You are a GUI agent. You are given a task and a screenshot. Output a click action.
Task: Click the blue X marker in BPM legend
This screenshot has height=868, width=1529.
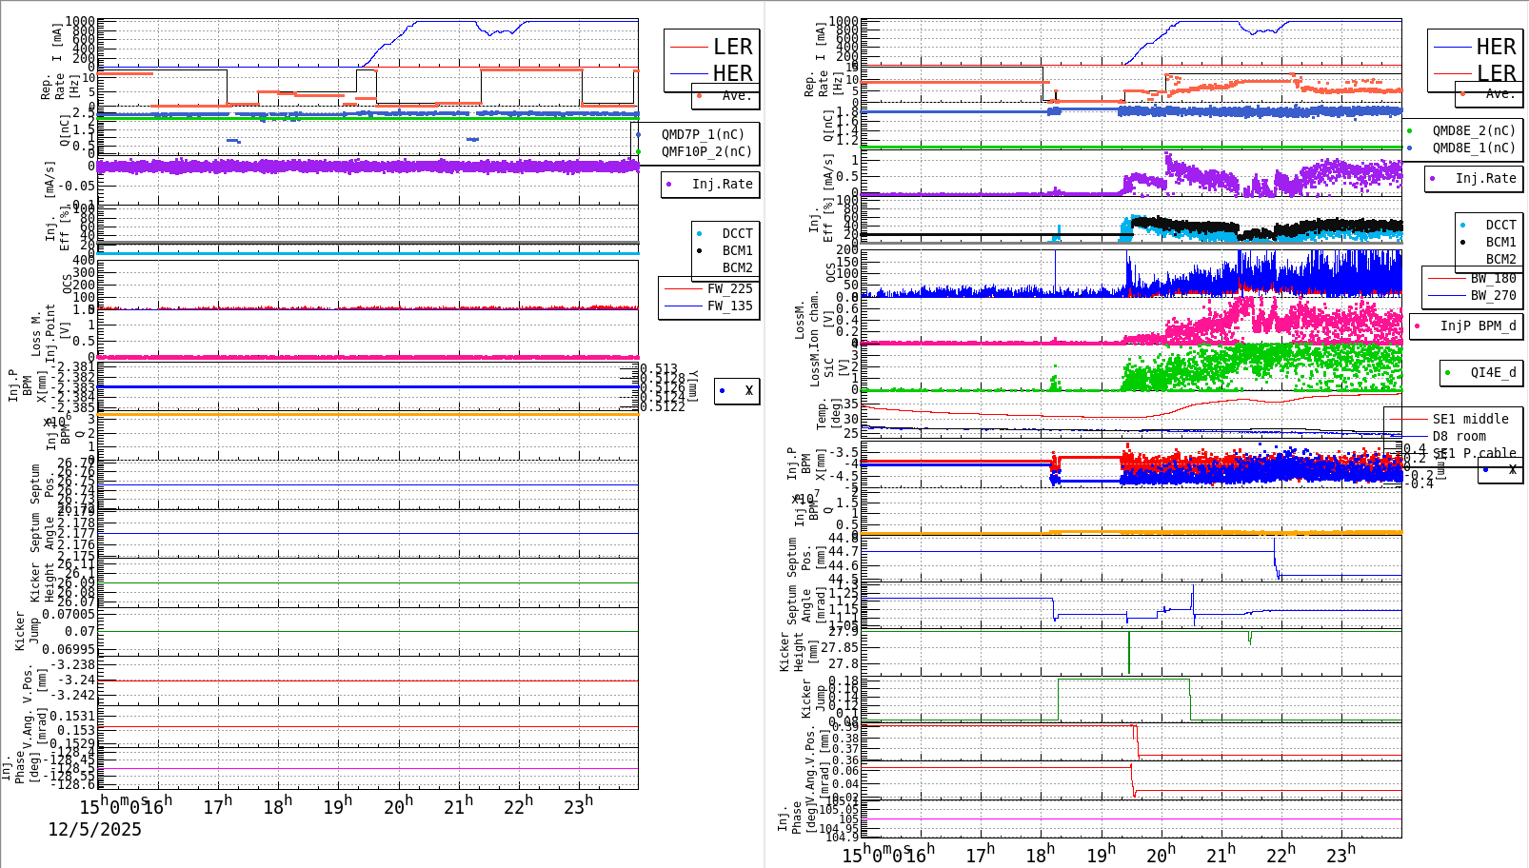pos(721,390)
